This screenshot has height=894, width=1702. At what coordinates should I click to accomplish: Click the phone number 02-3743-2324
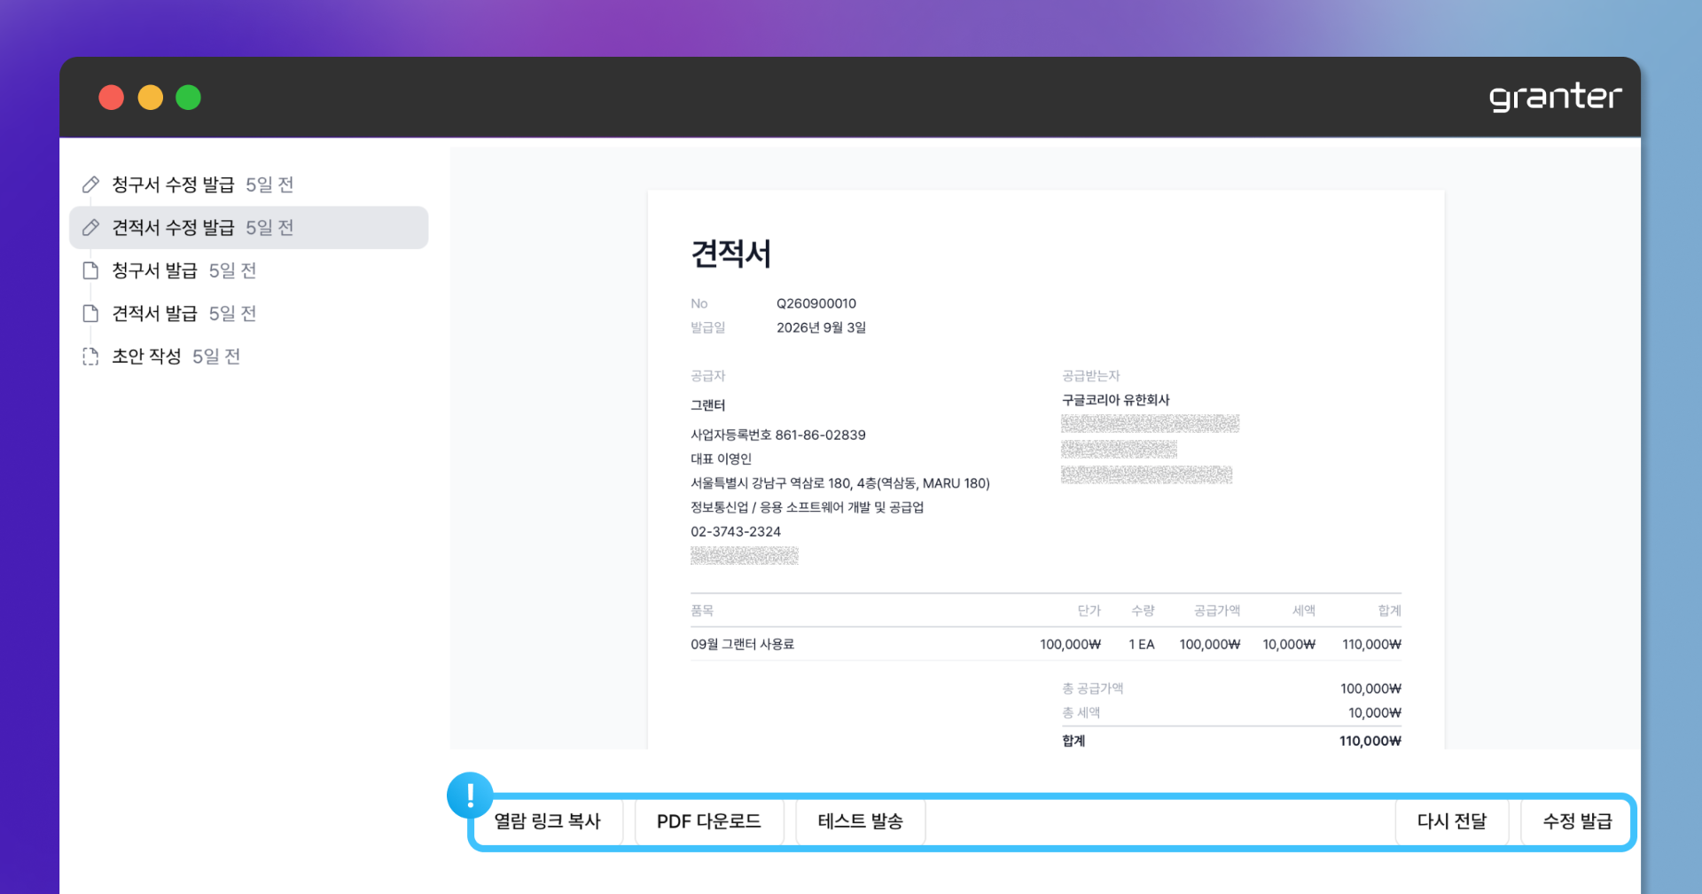[x=736, y=531]
